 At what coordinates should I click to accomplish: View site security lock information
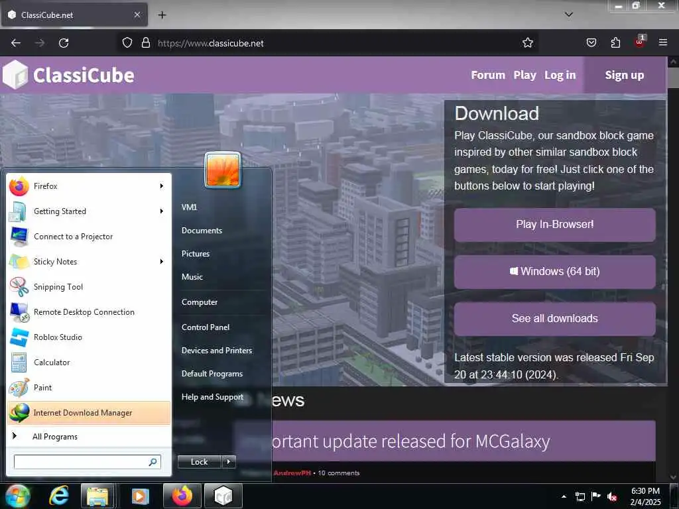point(146,43)
